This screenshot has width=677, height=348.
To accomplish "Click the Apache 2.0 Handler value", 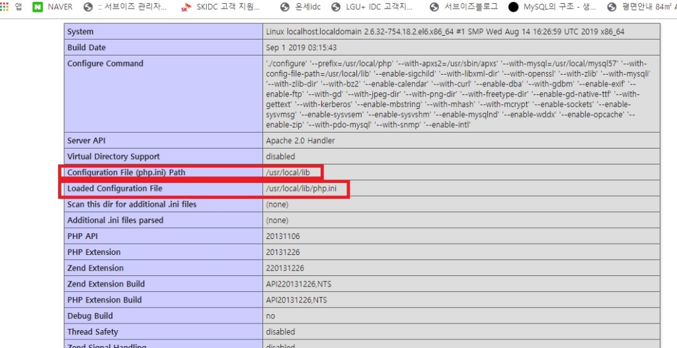I will [x=300, y=141].
